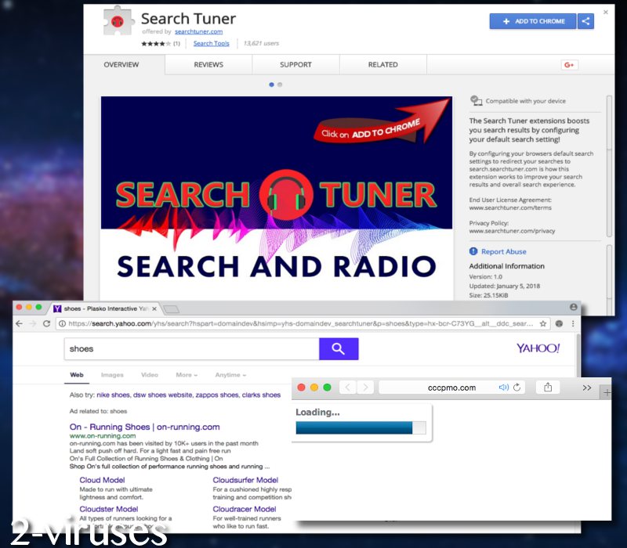Screen dimensions: 627x548
Task: Click the back arrow in the Chrome toolbar
Action: point(19,323)
